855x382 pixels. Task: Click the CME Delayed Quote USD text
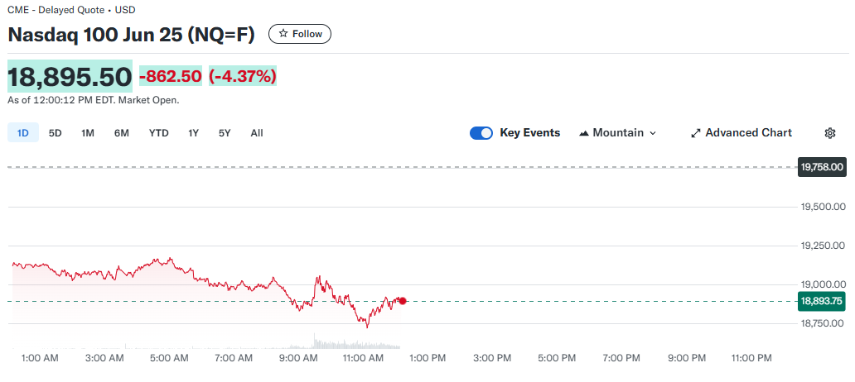pyautogui.click(x=71, y=10)
